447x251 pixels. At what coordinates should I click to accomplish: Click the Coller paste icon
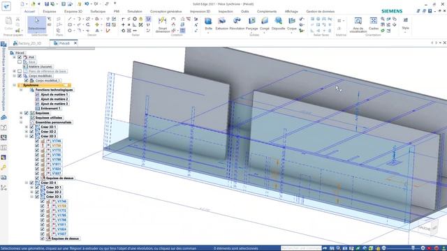click(x=8, y=23)
